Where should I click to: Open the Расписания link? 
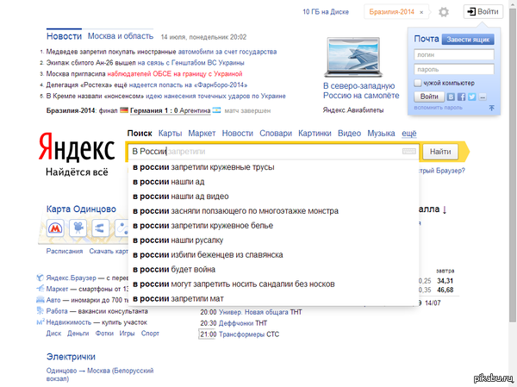point(65,251)
